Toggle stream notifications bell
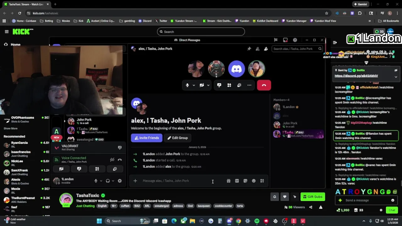402x226 pixels. click(x=274, y=197)
